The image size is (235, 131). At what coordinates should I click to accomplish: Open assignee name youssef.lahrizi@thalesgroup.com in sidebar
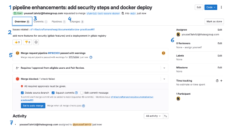[x=200, y=35]
